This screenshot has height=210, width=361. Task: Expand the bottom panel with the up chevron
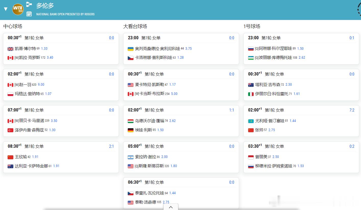pyautogui.click(x=171, y=207)
